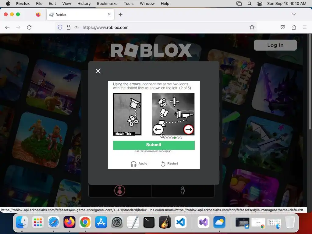Screen dimensions: 312x234
Task: Close the Roblox tab
Action: click(x=109, y=14)
